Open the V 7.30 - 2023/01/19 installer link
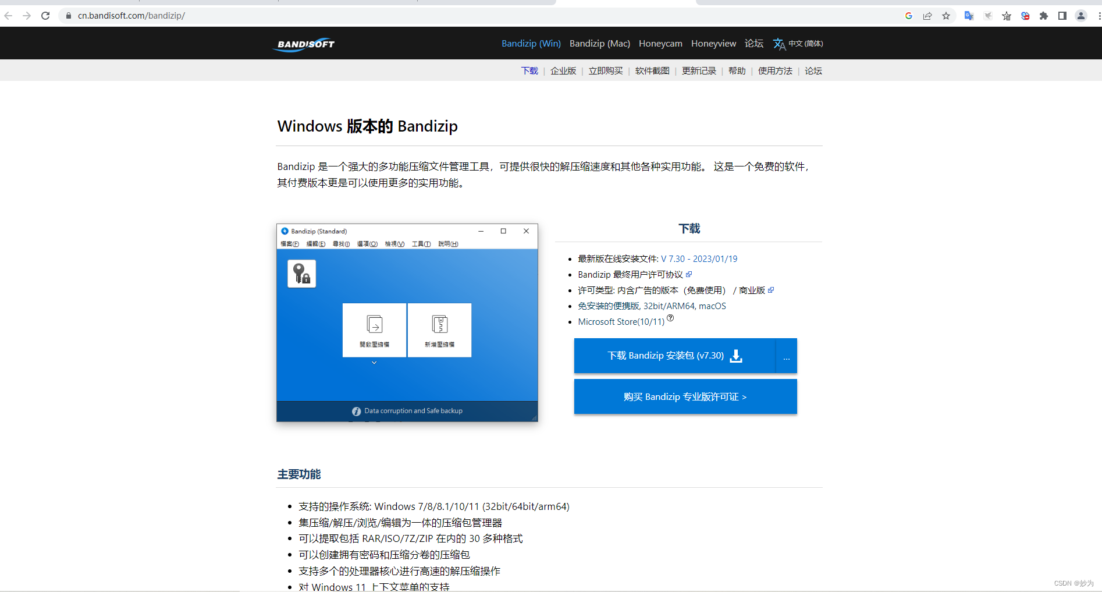Viewport: 1102px width, 592px height. click(x=699, y=258)
